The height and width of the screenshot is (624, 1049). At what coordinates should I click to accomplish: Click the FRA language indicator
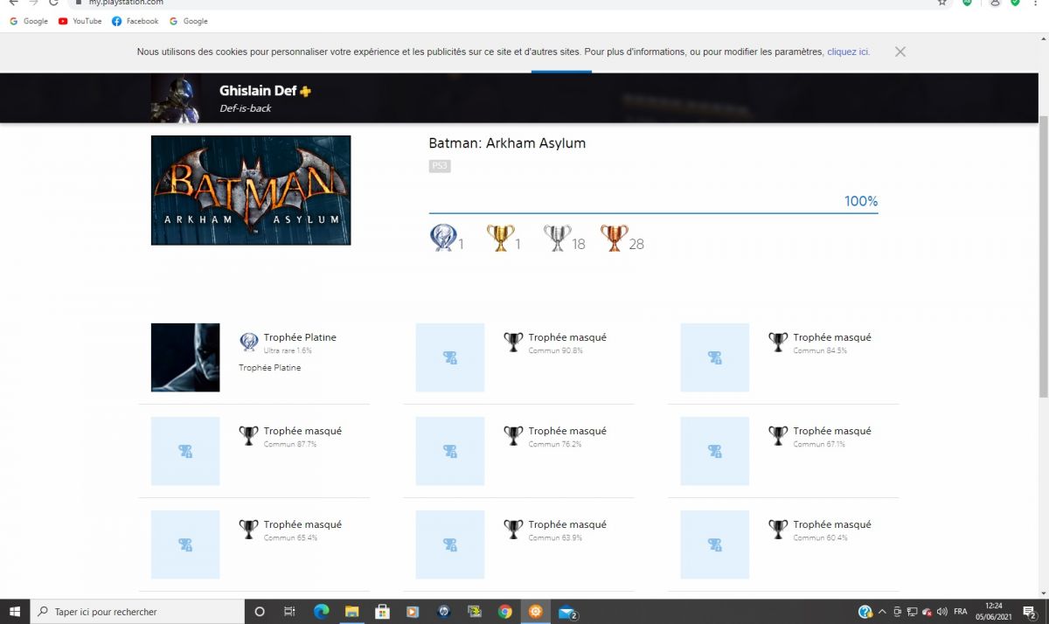tap(961, 612)
